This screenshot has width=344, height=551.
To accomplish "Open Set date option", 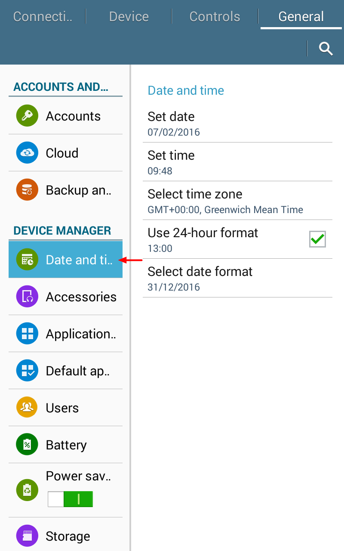I will tap(237, 123).
